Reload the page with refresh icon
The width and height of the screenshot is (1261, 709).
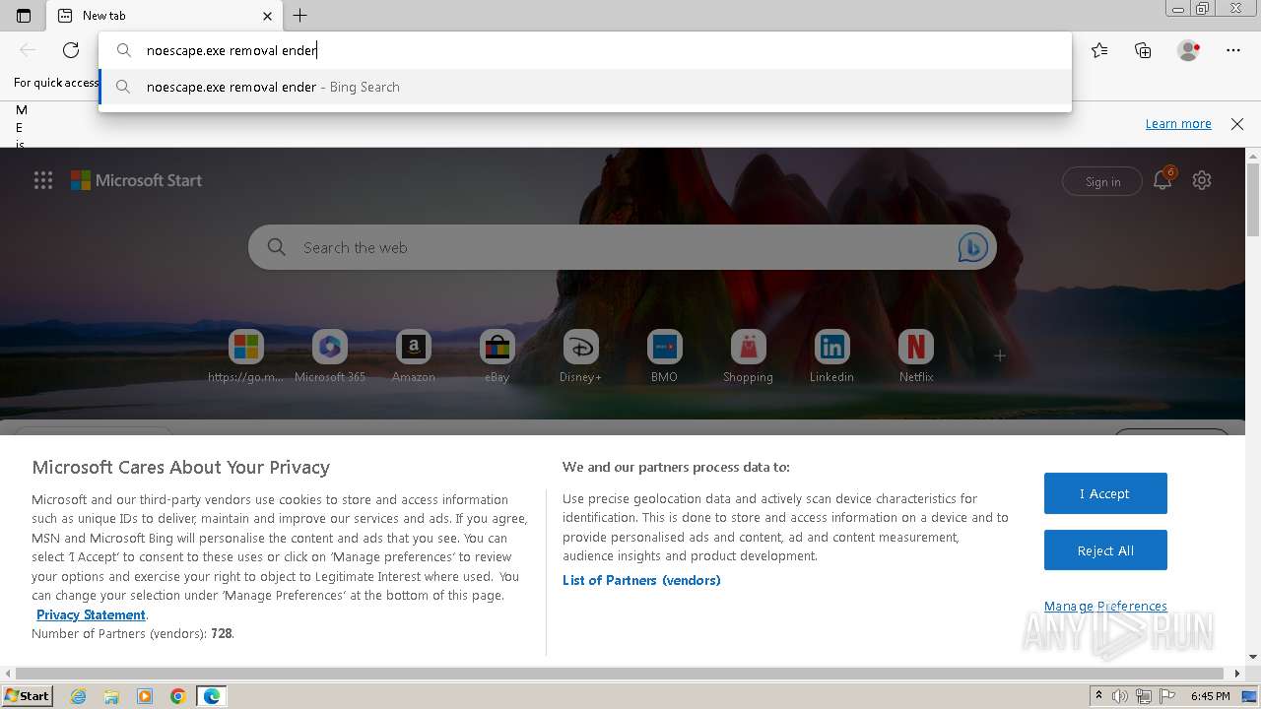point(71,50)
